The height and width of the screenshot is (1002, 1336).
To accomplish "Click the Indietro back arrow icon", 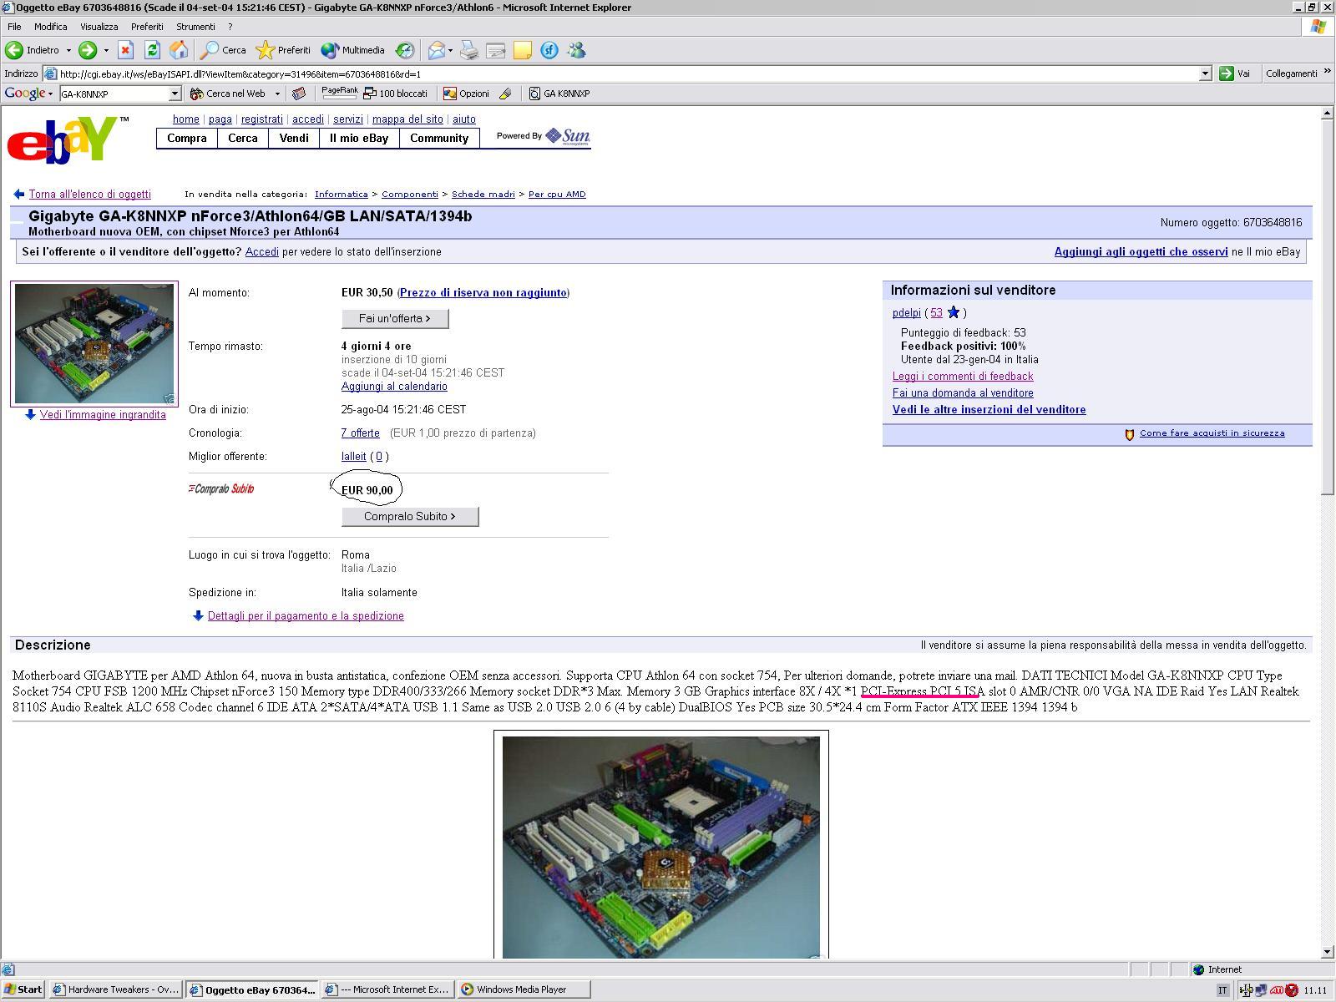I will click(x=14, y=50).
